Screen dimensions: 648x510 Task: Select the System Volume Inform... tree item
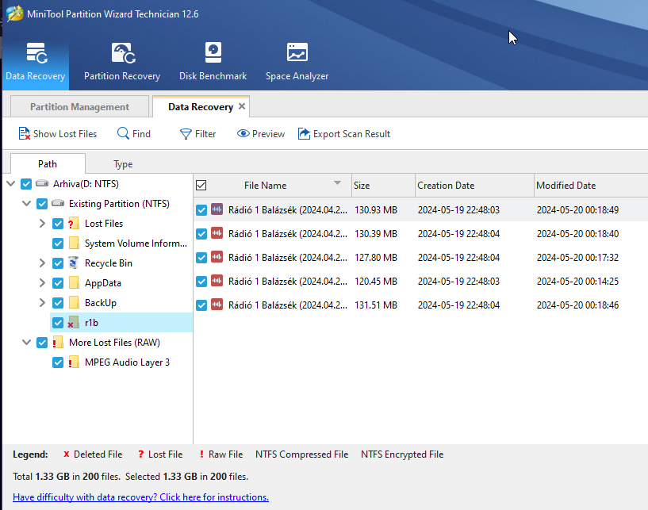coord(136,243)
